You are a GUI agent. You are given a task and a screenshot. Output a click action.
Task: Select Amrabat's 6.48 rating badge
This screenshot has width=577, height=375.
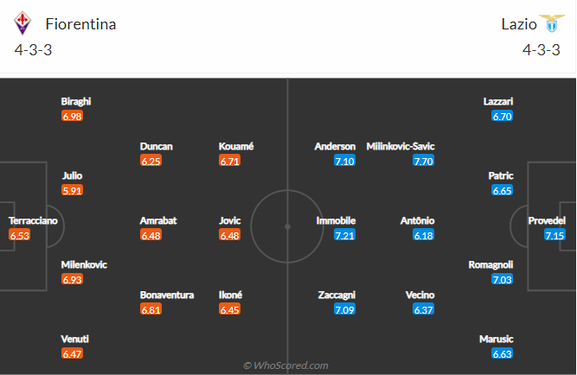[x=151, y=235]
